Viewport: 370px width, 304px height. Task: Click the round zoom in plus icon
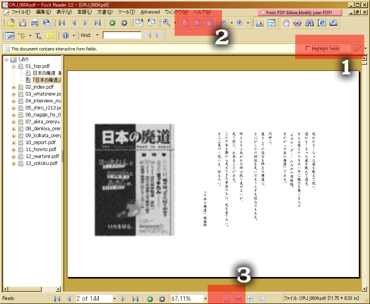point(239,23)
